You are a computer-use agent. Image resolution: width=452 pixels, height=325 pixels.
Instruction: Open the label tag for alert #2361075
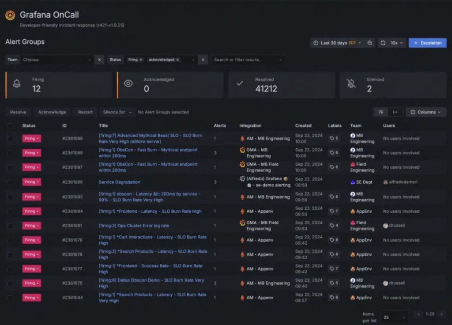(334, 283)
